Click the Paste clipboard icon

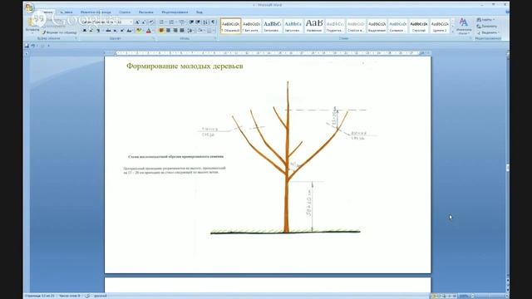(x=32, y=22)
